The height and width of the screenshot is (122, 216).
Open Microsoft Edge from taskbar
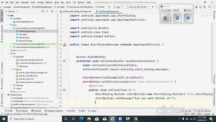pos(81,119)
